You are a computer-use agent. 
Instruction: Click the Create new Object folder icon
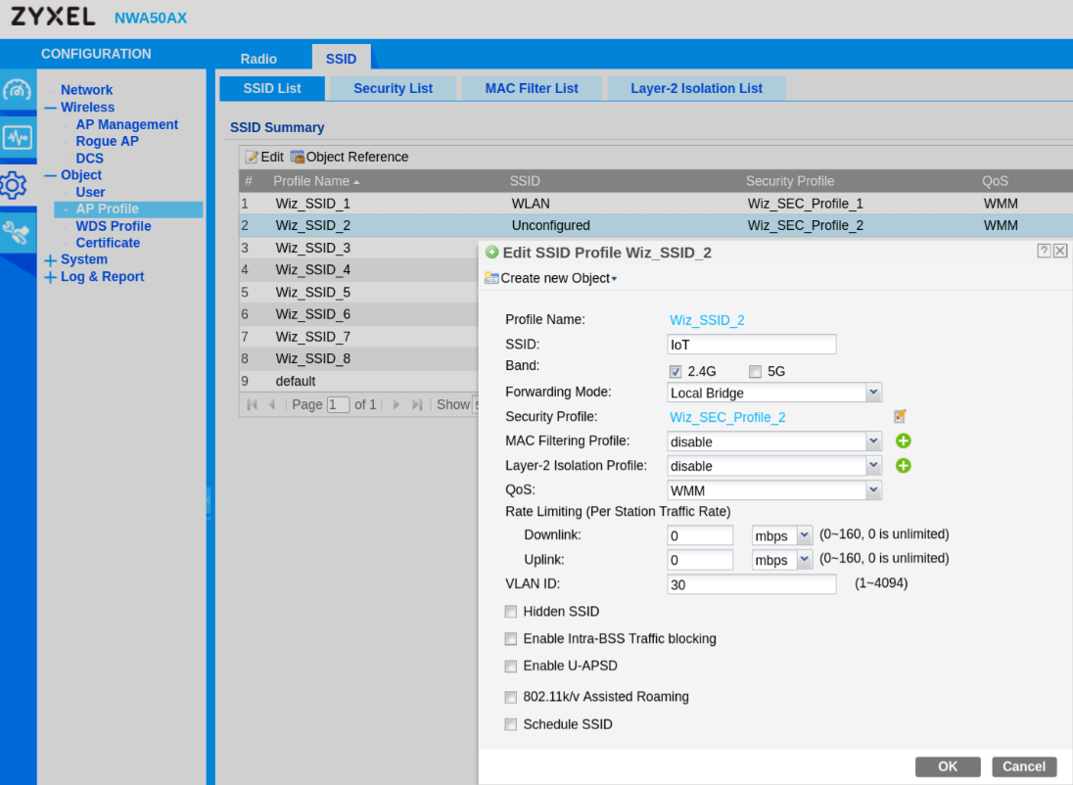491,278
